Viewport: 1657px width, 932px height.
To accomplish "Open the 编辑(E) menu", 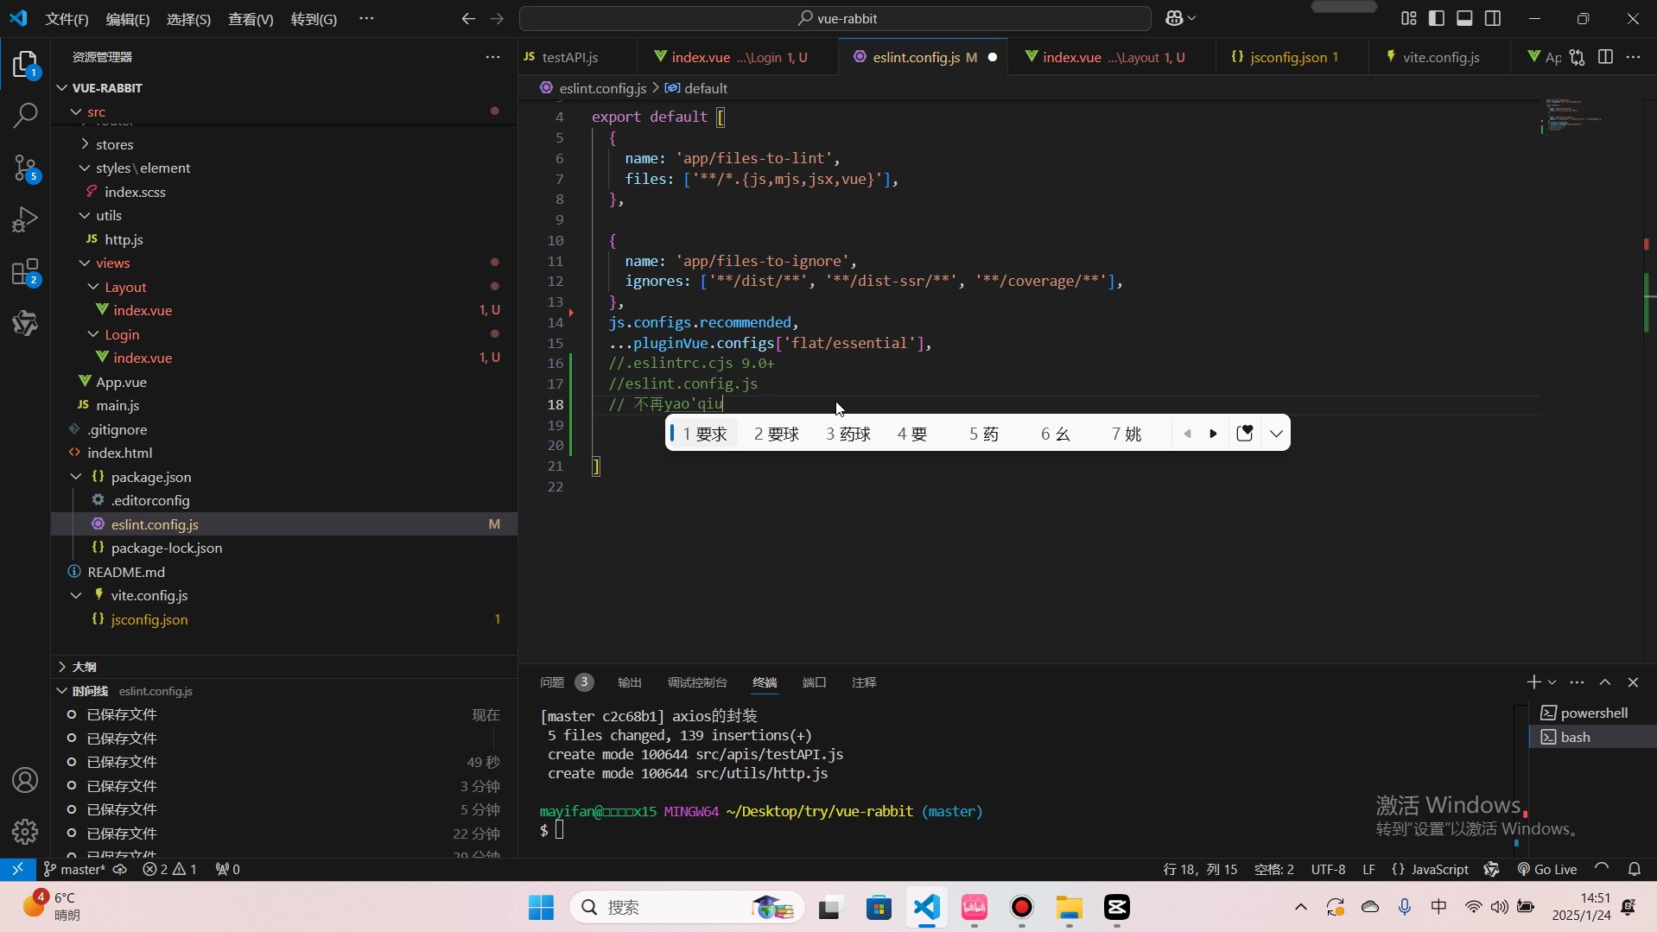I will pyautogui.click(x=128, y=19).
